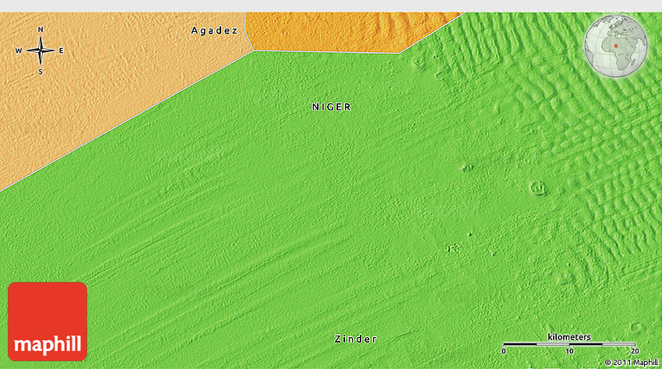
Task: Click the kilometers scale bar
Action: tap(569, 344)
